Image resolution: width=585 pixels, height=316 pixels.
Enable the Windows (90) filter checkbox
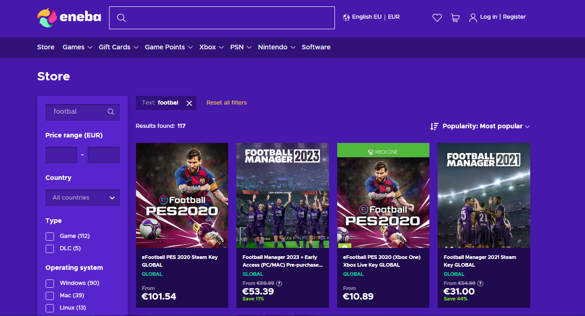pyautogui.click(x=50, y=283)
